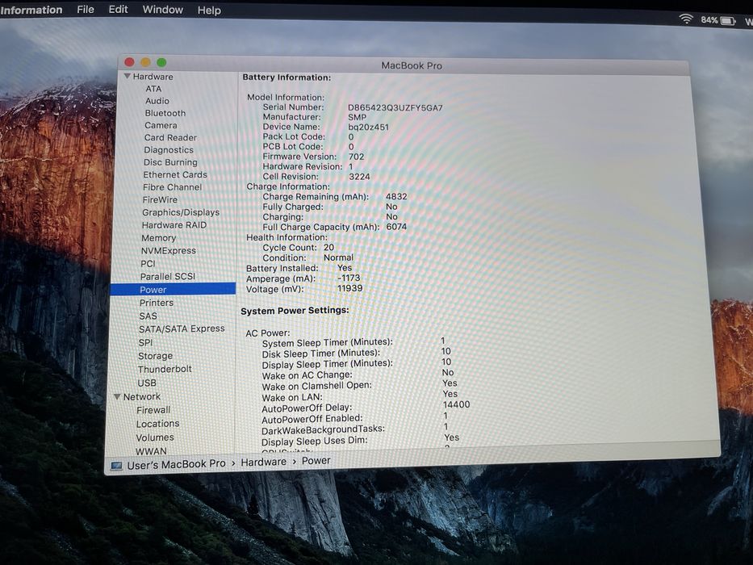Screen dimensions: 753x565
Task: Click Power in the path bar
Action: 316,461
